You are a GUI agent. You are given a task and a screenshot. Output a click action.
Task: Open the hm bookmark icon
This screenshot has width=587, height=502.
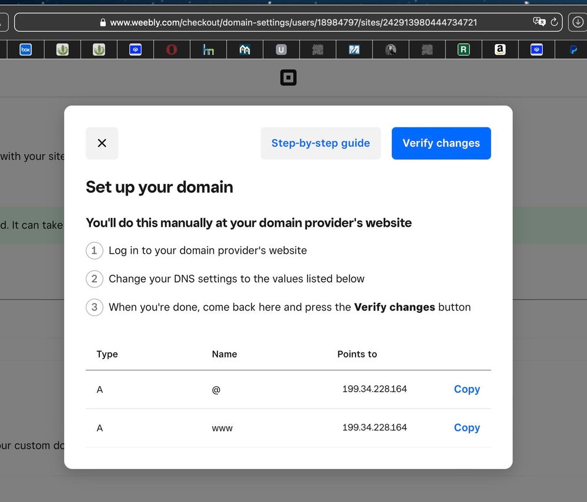pyautogui.click(x=208, y=50)
